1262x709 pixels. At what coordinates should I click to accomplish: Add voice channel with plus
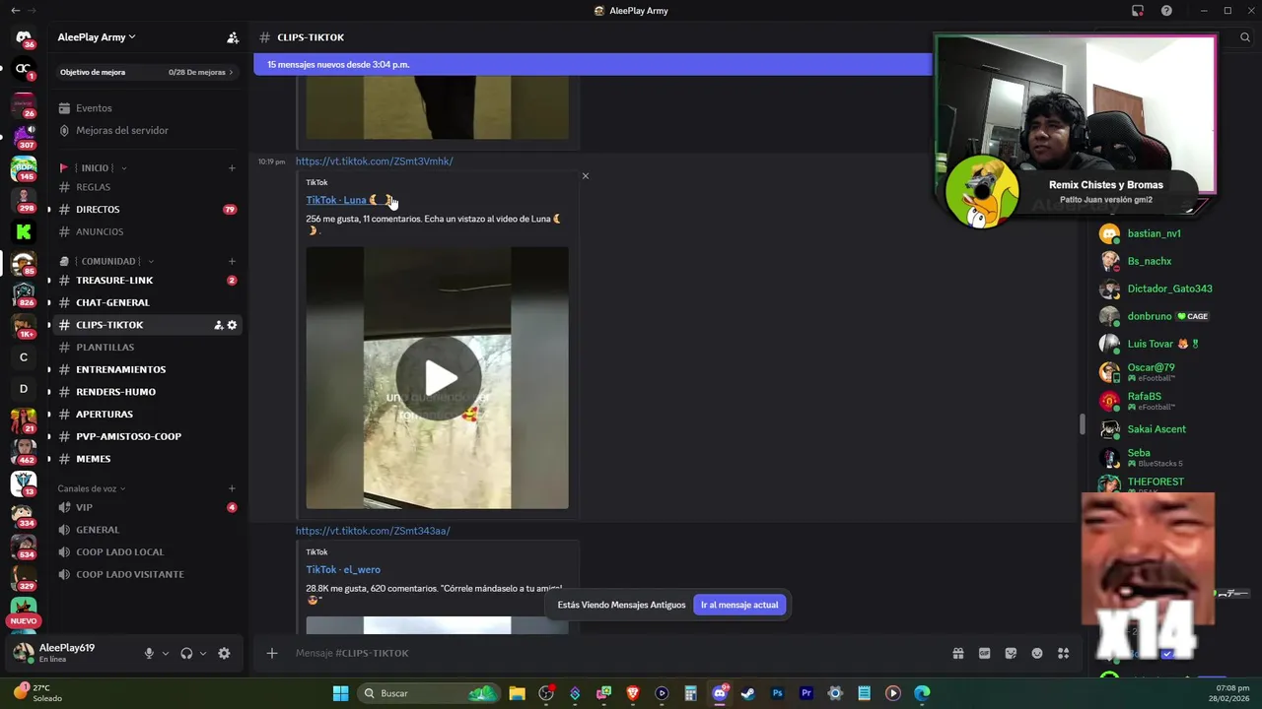tap(232, 488)
